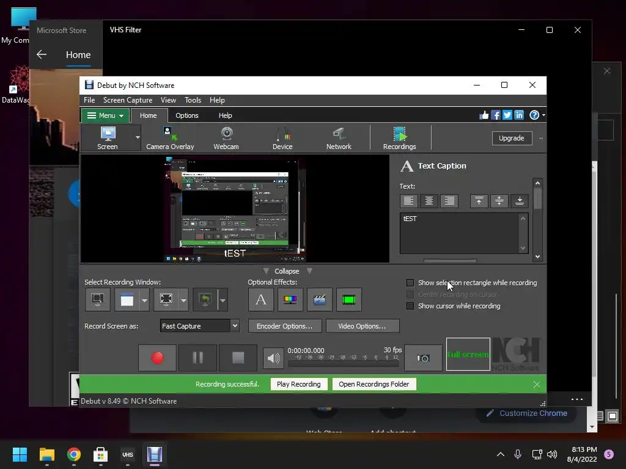
Task: Expand window selection dropdown arrow
Action: tap(144, 300)
